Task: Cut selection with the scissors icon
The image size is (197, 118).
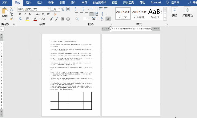Action: coord(12,9)
